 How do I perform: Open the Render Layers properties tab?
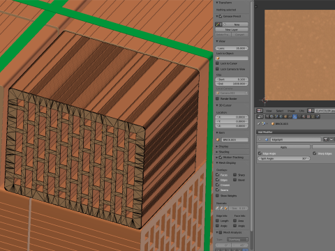(271, 116)
